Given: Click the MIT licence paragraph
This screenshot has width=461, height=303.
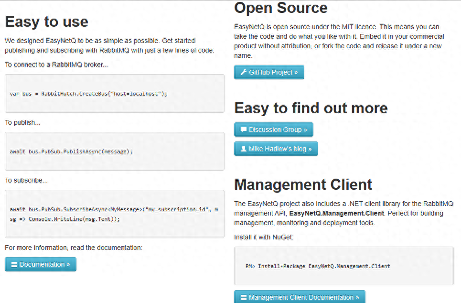Looking at the screenshot, I should point(339,41).
